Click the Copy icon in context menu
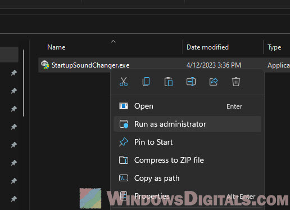This screenshot has height=210, width=290. point(146,82)
